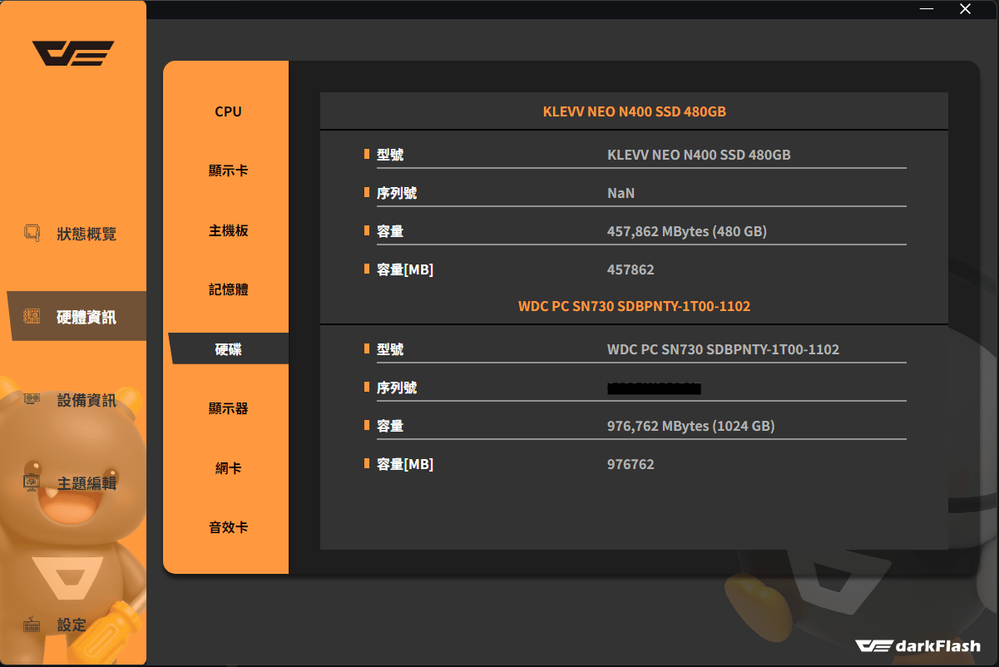Select the 硬碟 tab
999x667 pixels.
[228, 349]
